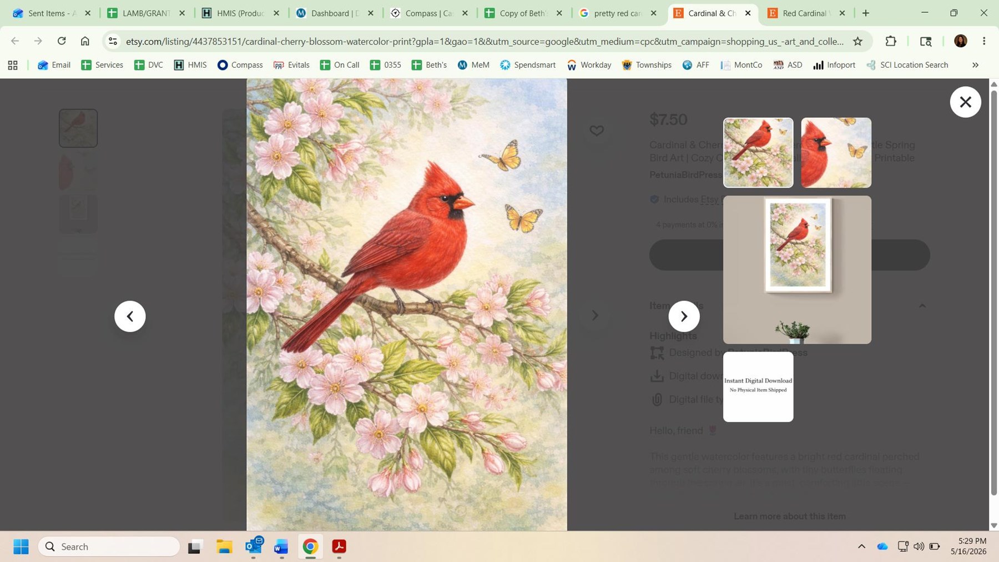
Task: Select the full cardinal painting thumbnail
Action: point(758,153)
